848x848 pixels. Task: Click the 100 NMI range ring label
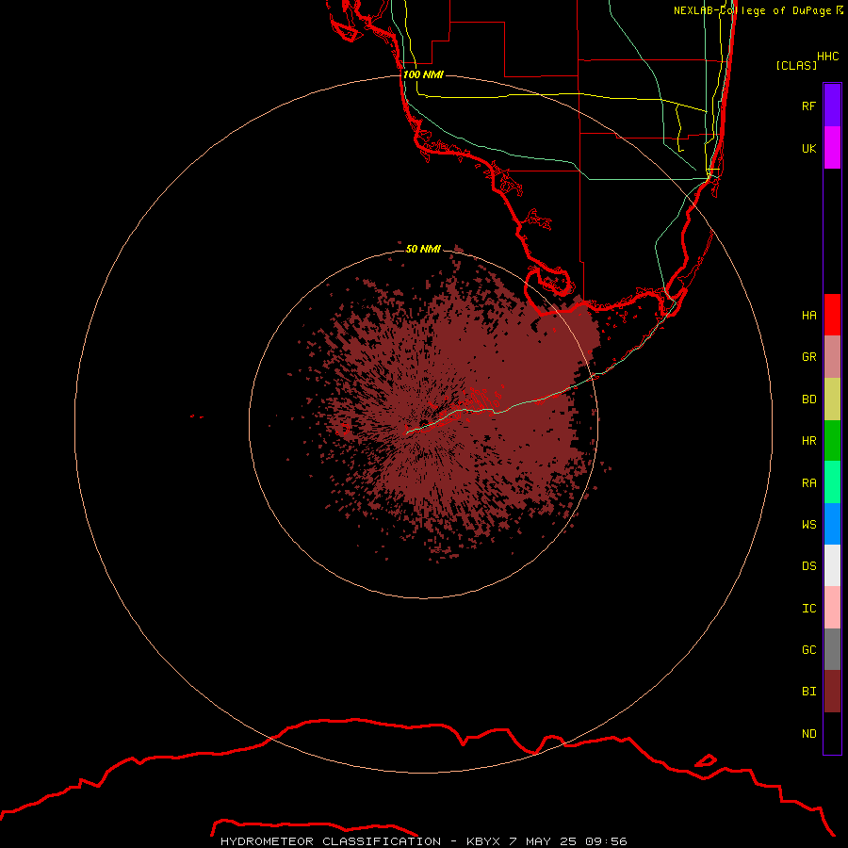click(423, 74)
